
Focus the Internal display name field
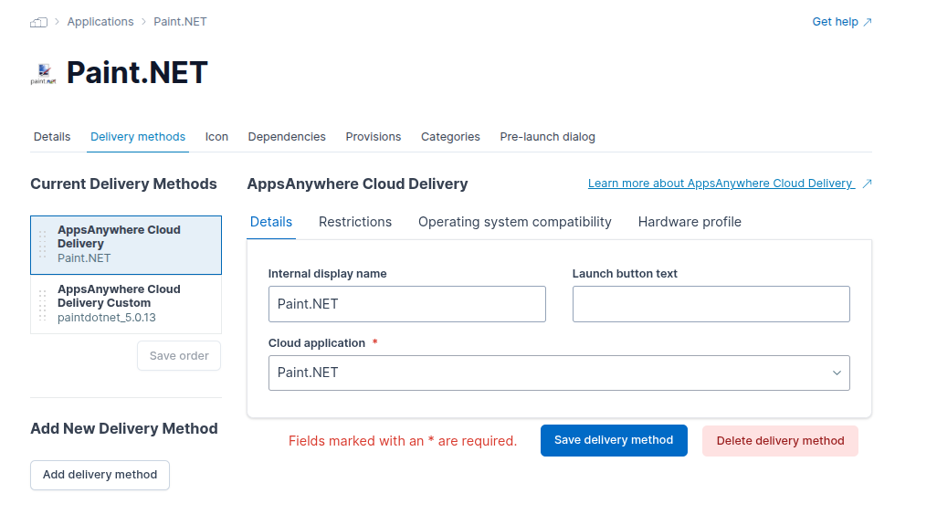(x=407, y=304)
